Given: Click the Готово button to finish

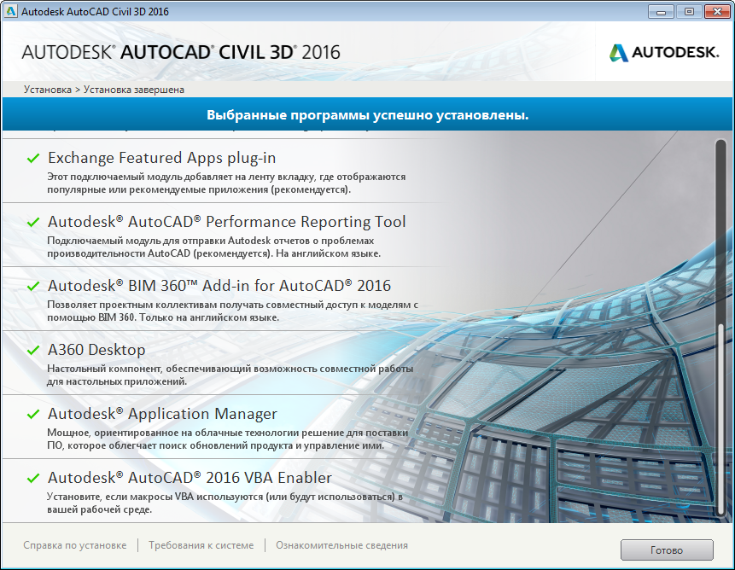Looking at the screenshot, I should (x=667, y=550).
